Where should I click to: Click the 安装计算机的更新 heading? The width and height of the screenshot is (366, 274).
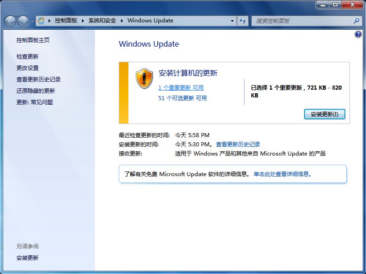188,73
